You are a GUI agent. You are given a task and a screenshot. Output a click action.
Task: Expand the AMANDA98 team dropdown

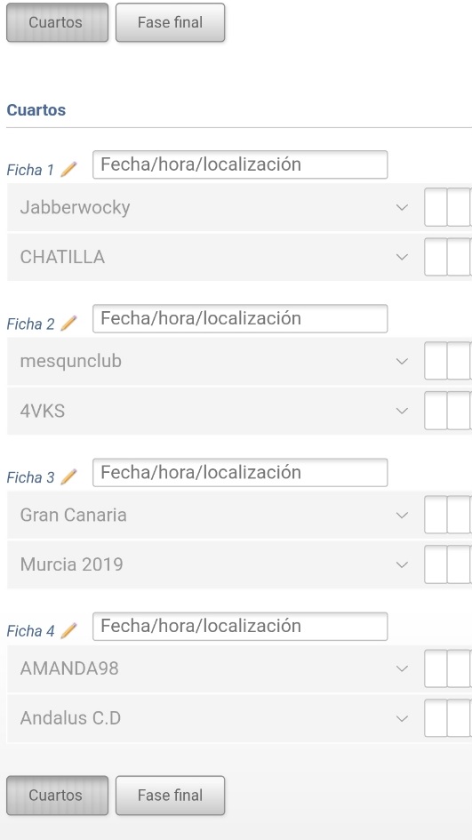pyautogui.click(x=213, y=668)
